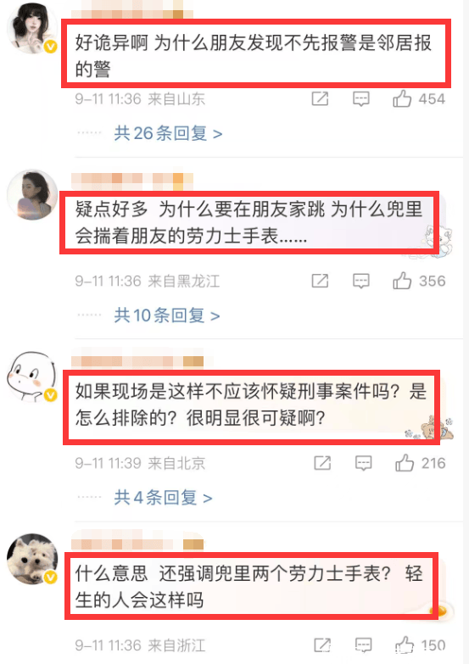The width and height of the screenshot is (469, 664).
Task: Expand 共26条回复 replies
Action: click(x=168, y=133)
